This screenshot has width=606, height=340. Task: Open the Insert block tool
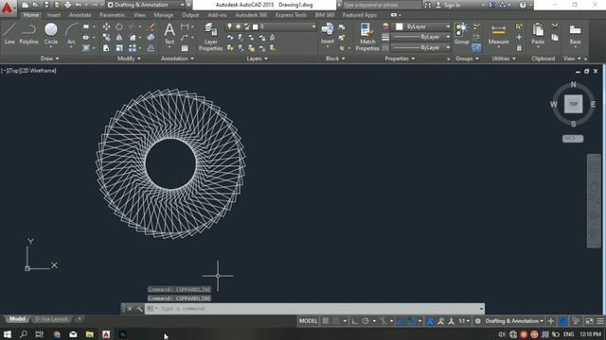point(327,34)
